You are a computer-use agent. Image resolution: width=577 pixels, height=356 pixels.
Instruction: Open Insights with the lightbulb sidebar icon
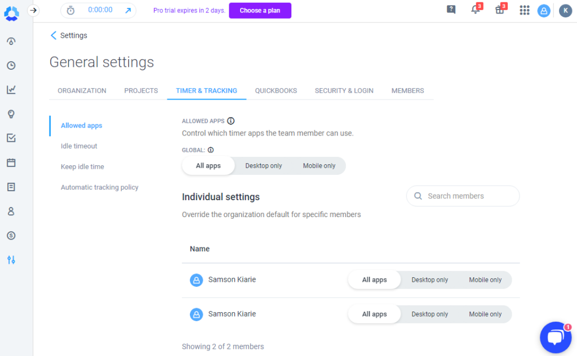point(10,114)
